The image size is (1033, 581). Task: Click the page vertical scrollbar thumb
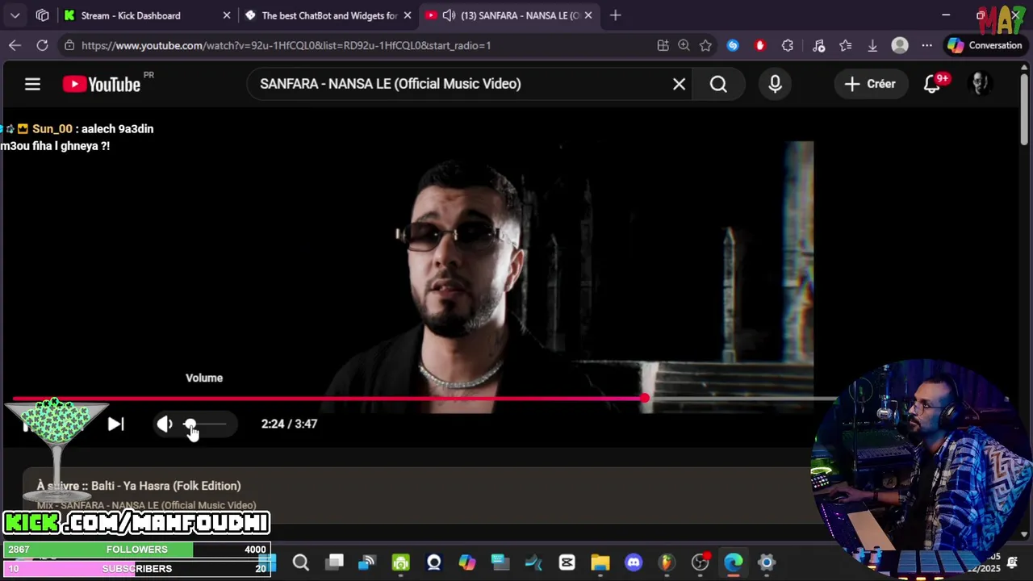(x=1024, y=108)
